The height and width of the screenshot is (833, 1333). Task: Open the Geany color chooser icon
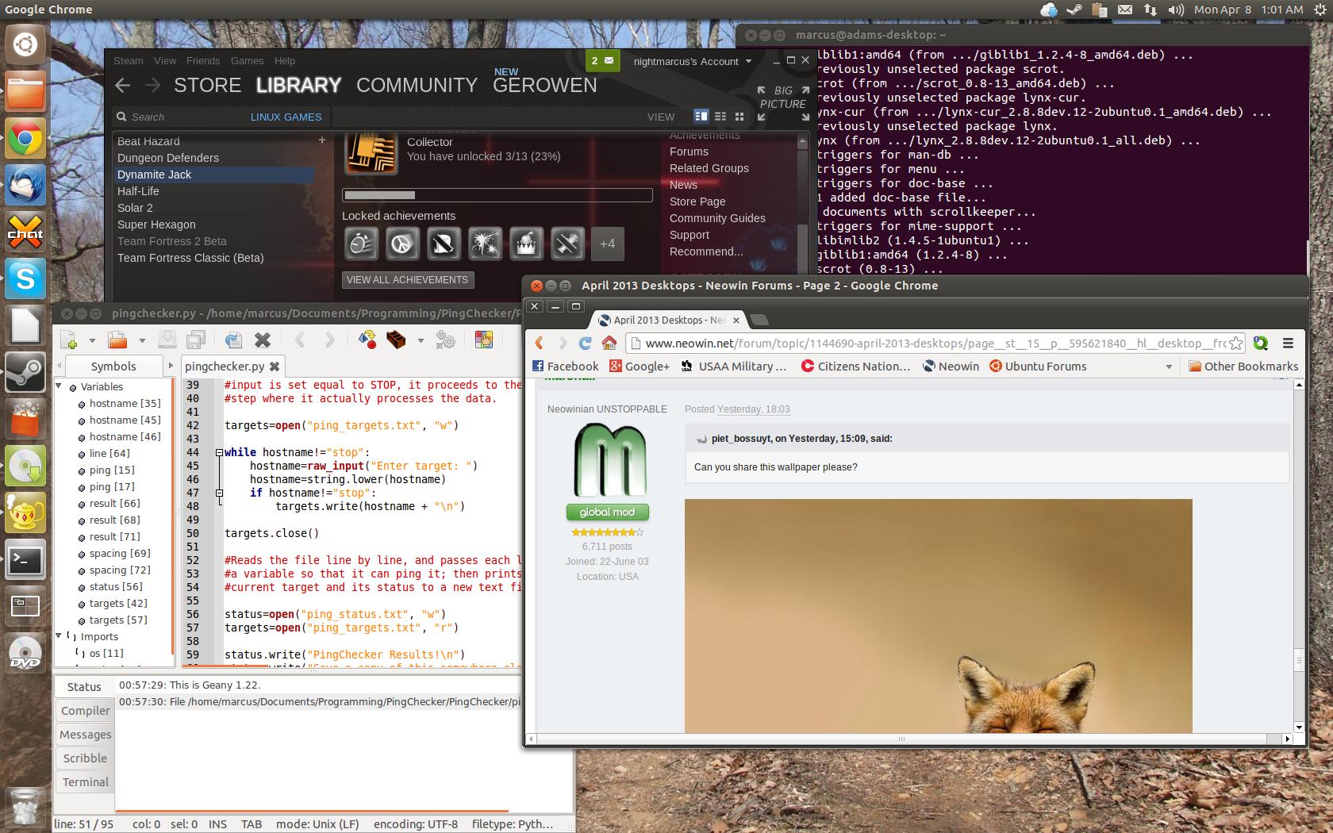tap(483, 340)
